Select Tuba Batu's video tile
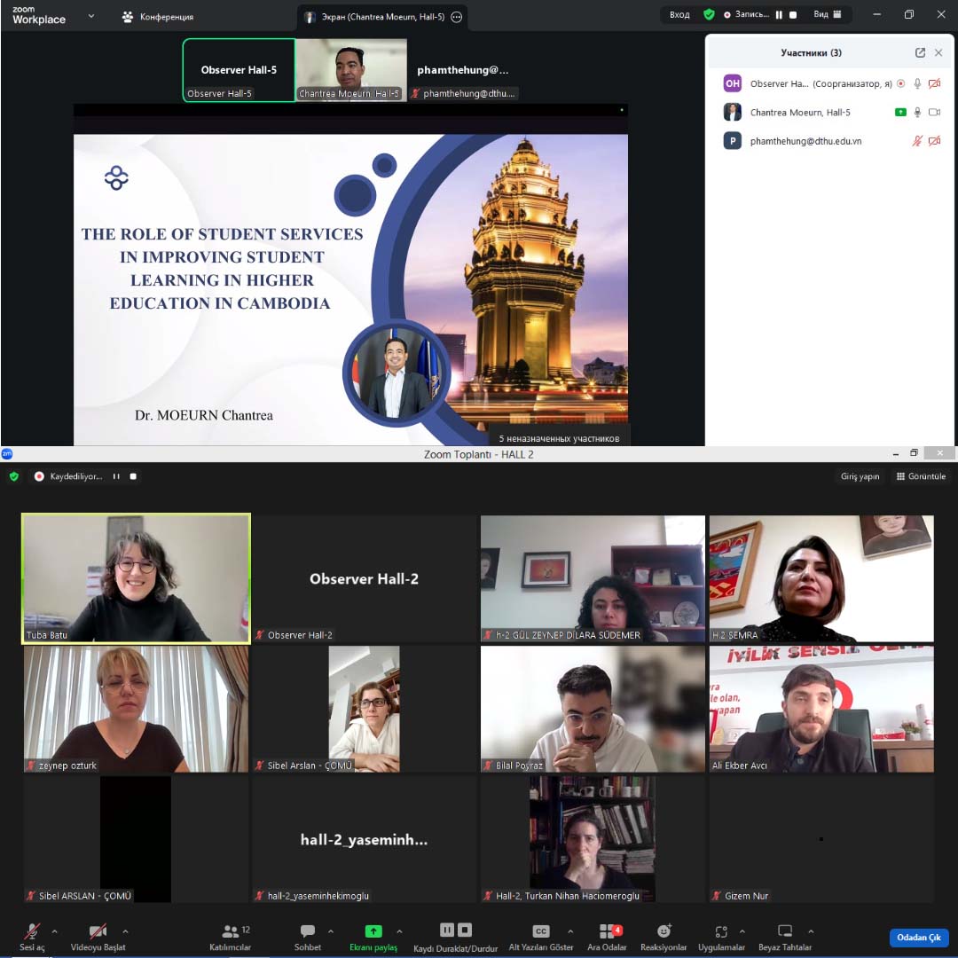 pyautogui.click(x=136, y=577)
